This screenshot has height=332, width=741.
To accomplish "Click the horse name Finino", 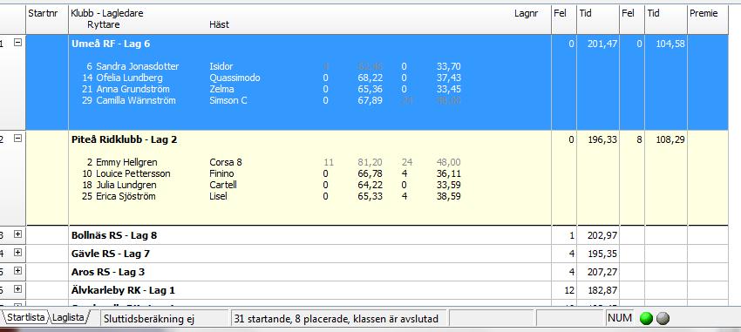I will tap(221, 173).
